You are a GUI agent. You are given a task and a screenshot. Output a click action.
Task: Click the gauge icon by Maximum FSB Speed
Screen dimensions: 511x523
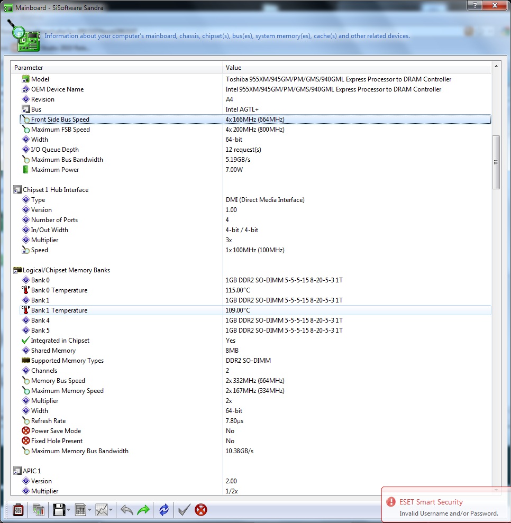point(26,129)
